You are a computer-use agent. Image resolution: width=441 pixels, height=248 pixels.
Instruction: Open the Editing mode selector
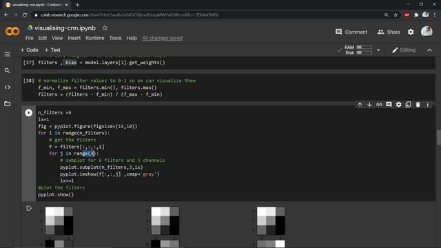404,50
